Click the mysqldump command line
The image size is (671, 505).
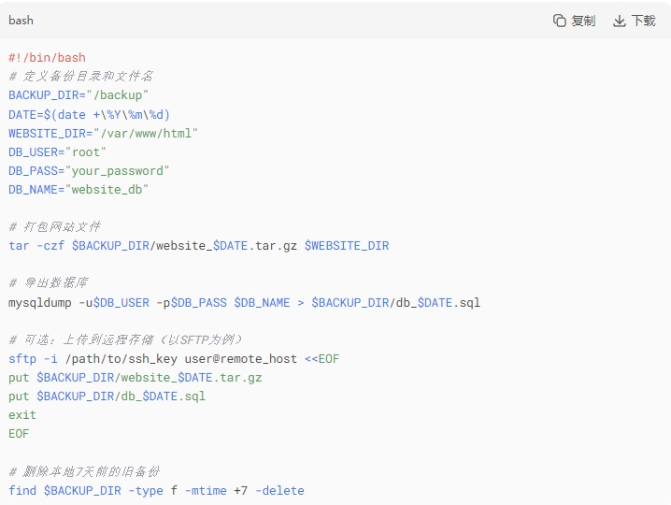(244, 302)
